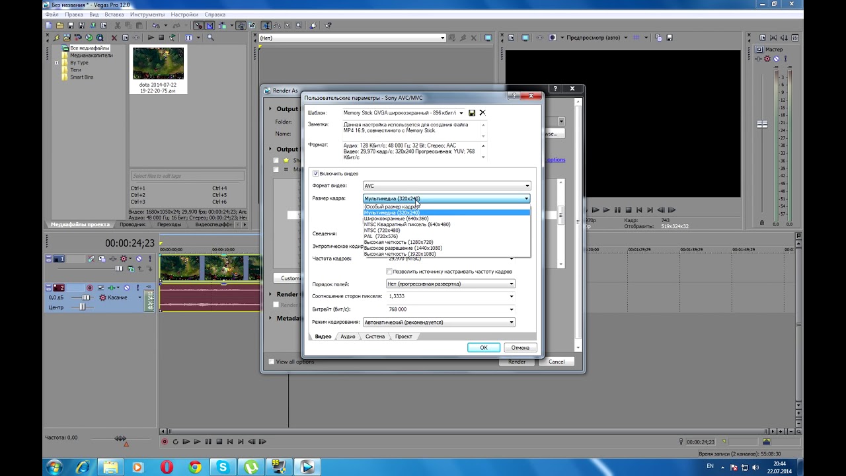Solo audio track 2

tap(137, 288)
